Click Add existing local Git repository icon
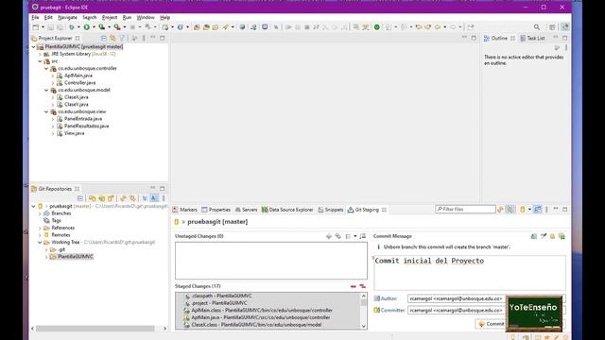605x340 pixels. coord(93,198)
